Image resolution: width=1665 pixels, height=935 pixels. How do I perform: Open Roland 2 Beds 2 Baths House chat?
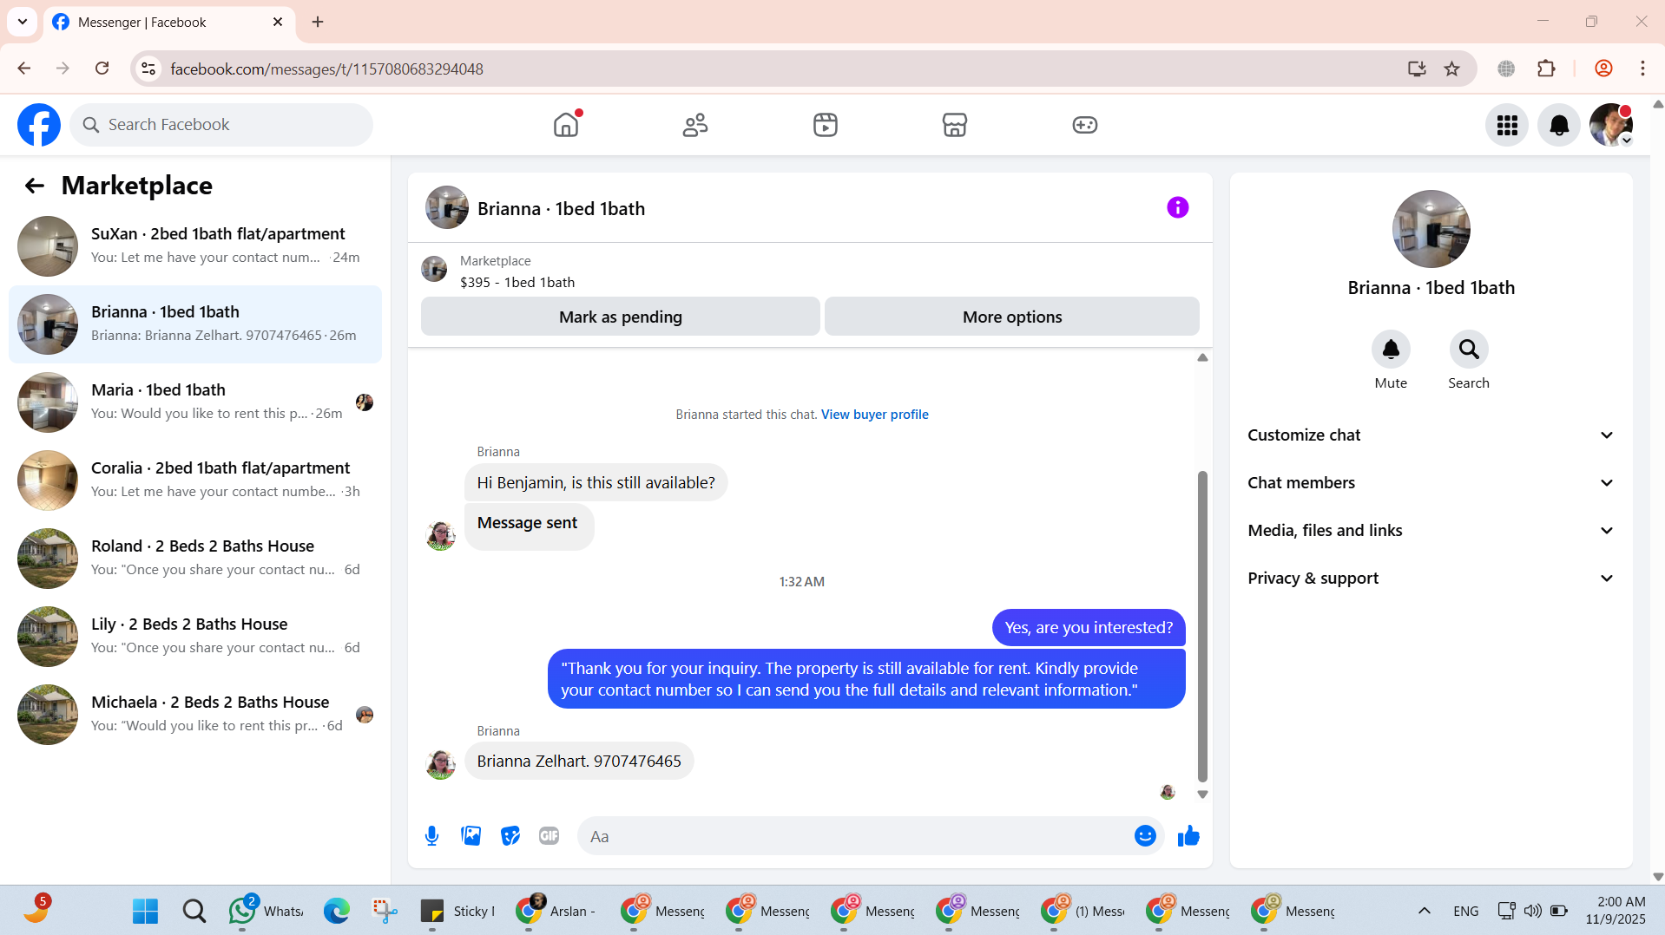[195, 559]
